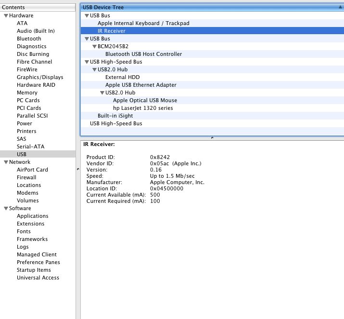Click the Vendor ID value 0x05ac (Apple Inc.)
The height and width of the screenshot is (319, 344).
(x=176, y=164)
